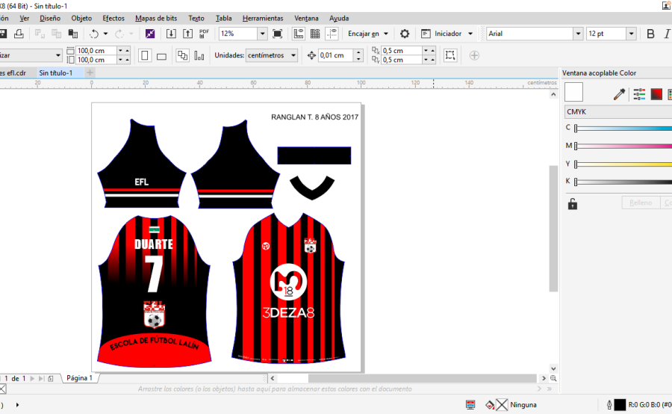Show color sliders view in Color docker
The width and height of the screenshot is (672, 414).
click(639, 94)
